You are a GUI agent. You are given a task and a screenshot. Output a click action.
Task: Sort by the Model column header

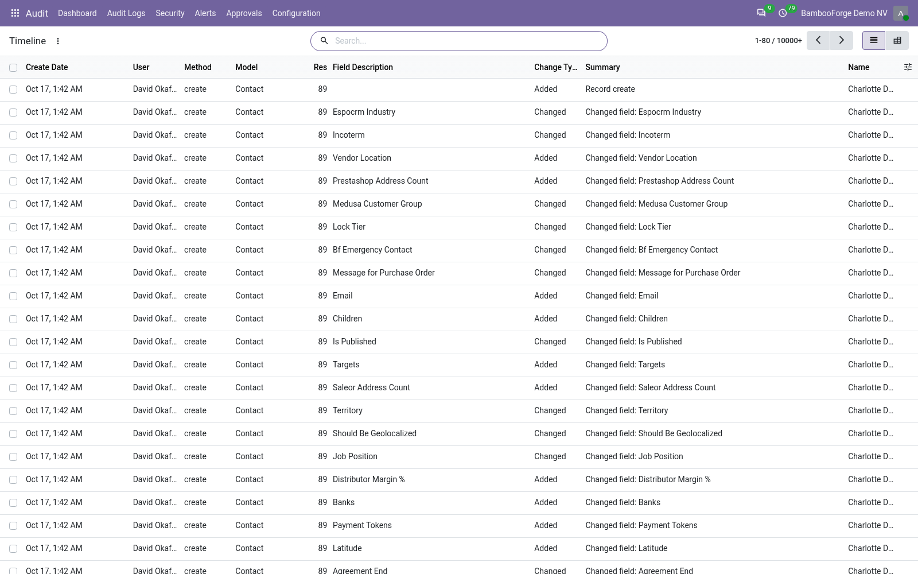click(x=246, y=67)
